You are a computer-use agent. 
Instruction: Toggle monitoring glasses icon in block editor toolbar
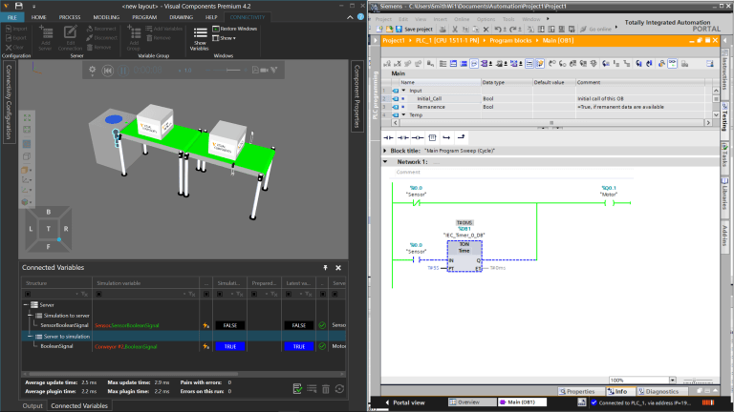pos(672,64)
